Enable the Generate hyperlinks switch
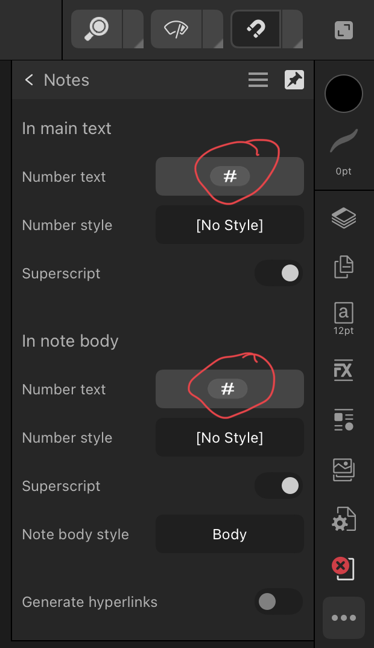 [x=279, y=601]
